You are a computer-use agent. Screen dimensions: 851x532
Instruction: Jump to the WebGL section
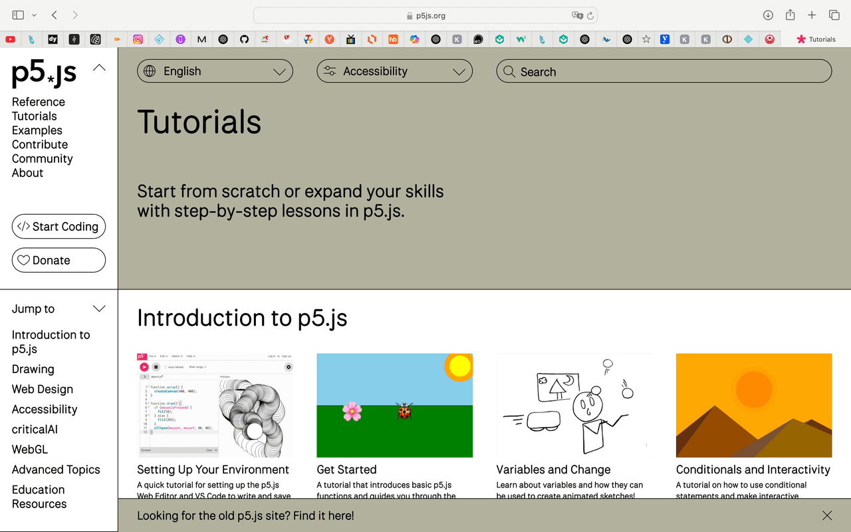(x=30, y=450)
